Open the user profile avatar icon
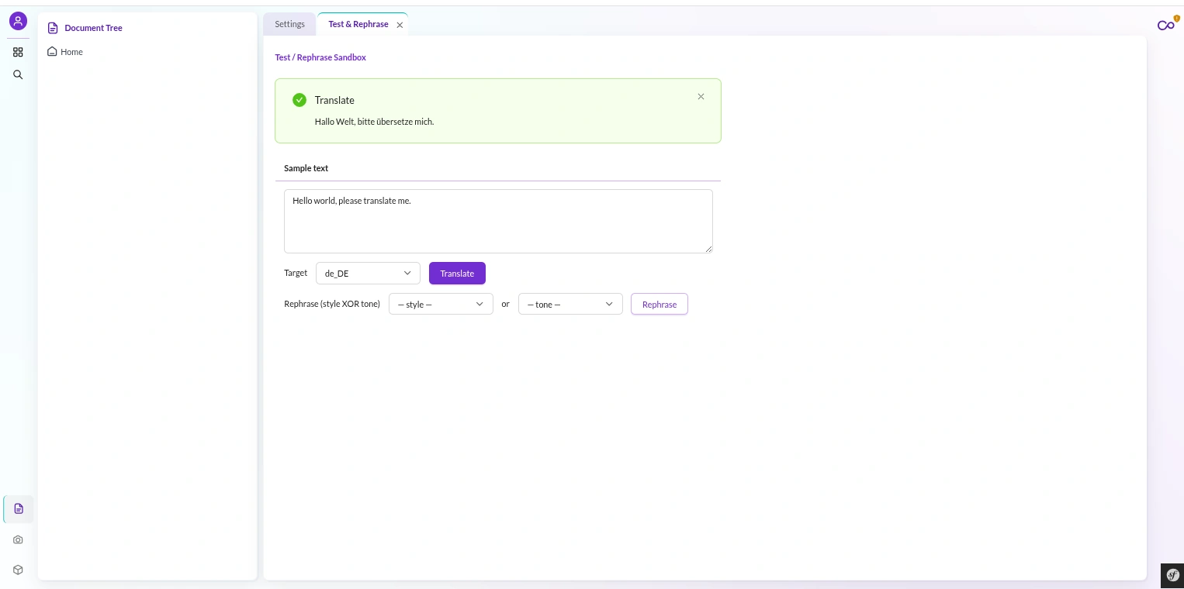This screenshot has width=1184, height=589. click(18, 22)
